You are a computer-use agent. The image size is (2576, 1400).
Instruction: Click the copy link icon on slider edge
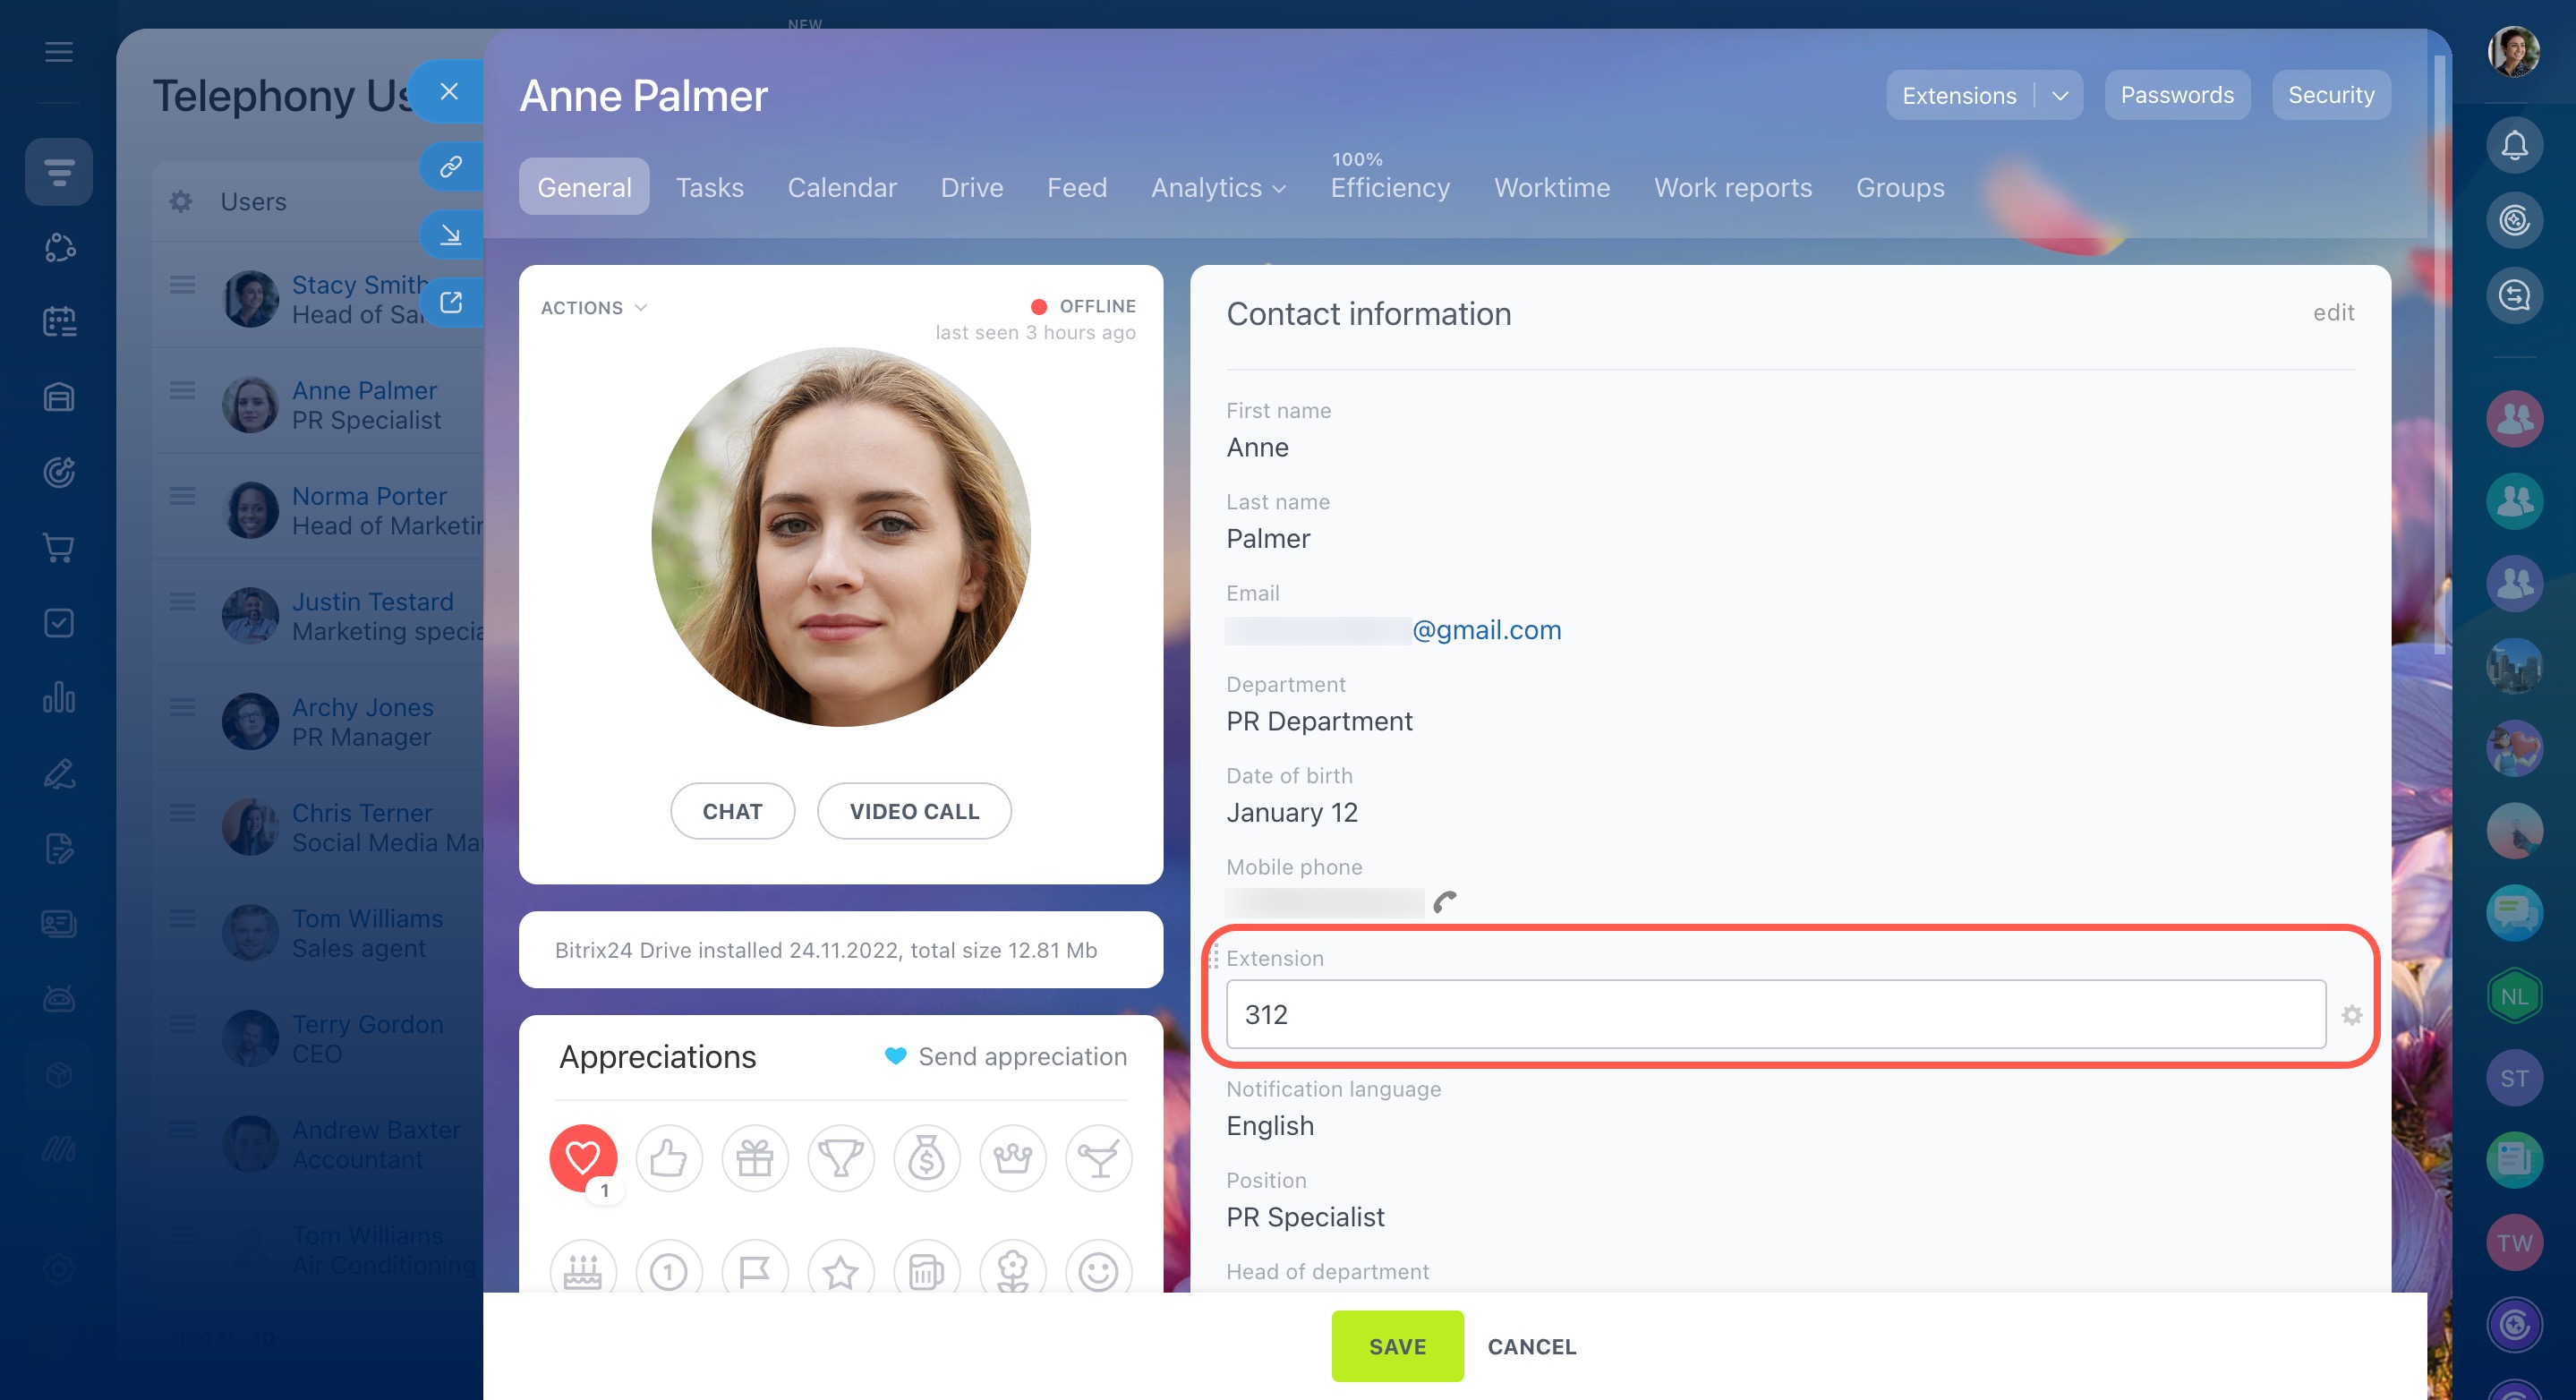(451, 166)
